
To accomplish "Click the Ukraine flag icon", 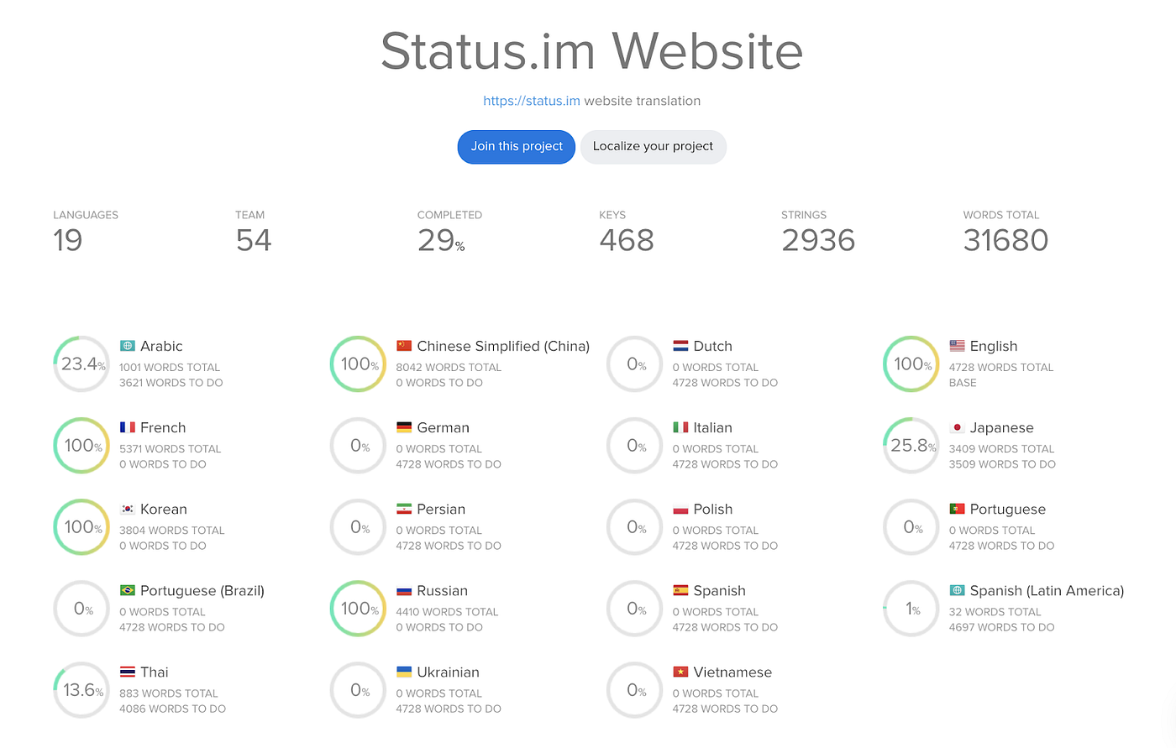I will pyautogui.click(x=404, y=672).
